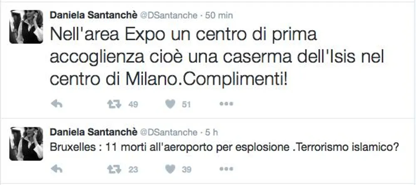The image size is (416, 185).
Task: View the 23 retweets count
Action: 133,169
